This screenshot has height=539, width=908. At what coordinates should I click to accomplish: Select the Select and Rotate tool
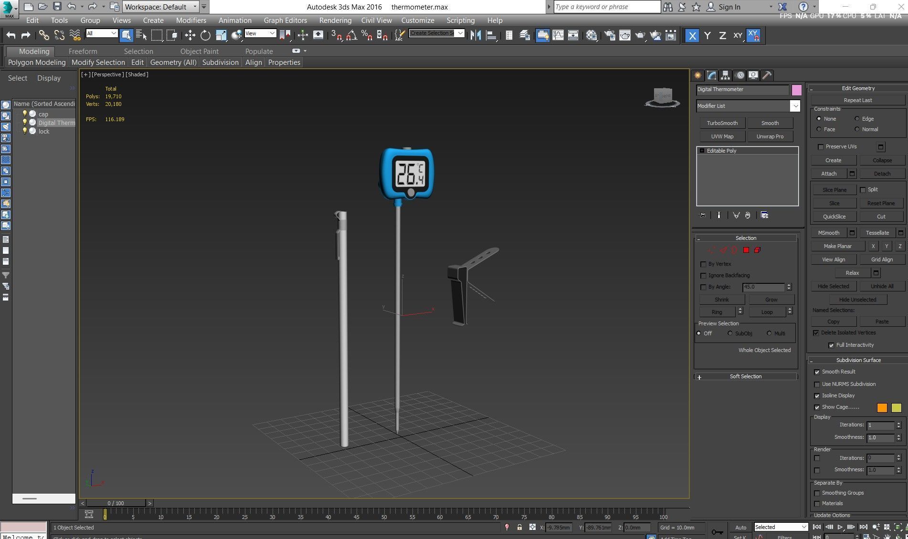click(205, 35)
